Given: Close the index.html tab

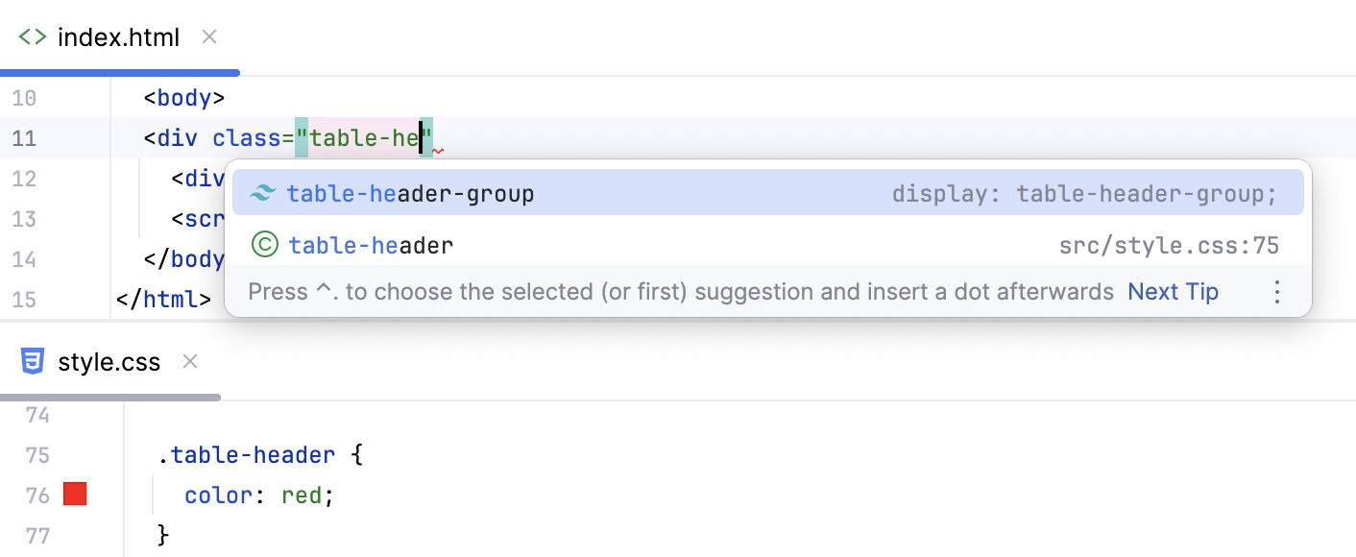Looking at the screenshot, I should click(208, 36).
